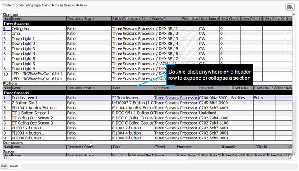Select the Ceiling fan channel name cell
Screen dimensions: 299x171
click(x=39, y=29)
